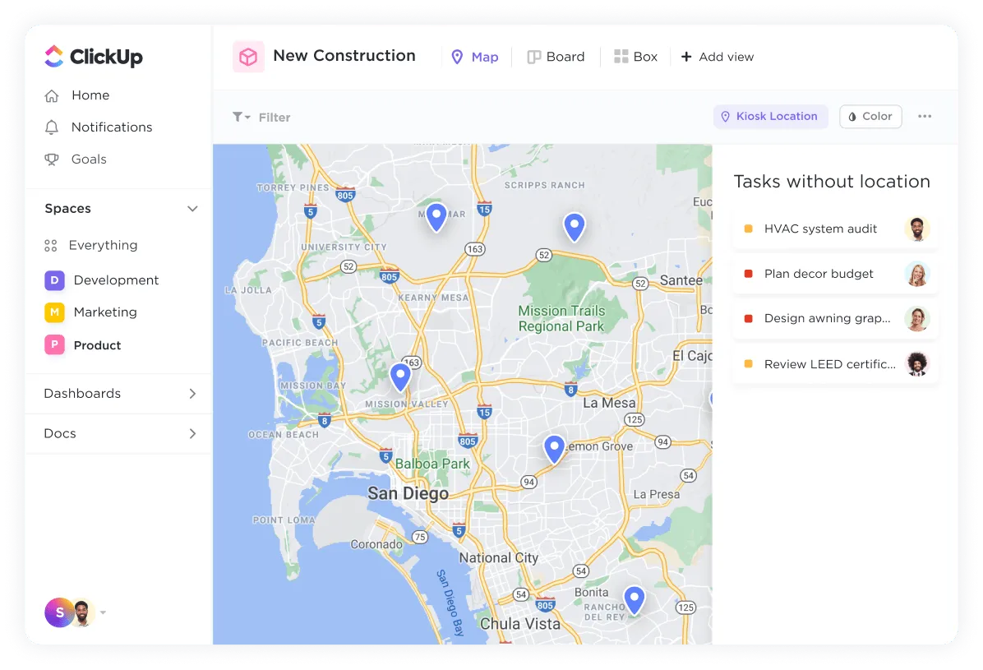Screen dimensions: 983x670
Task: Click the New Construction cube icon
Action: 248,57
